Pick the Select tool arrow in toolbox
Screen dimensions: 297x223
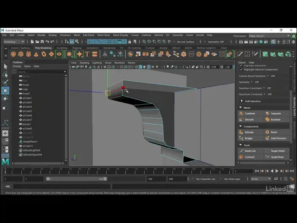6,66
